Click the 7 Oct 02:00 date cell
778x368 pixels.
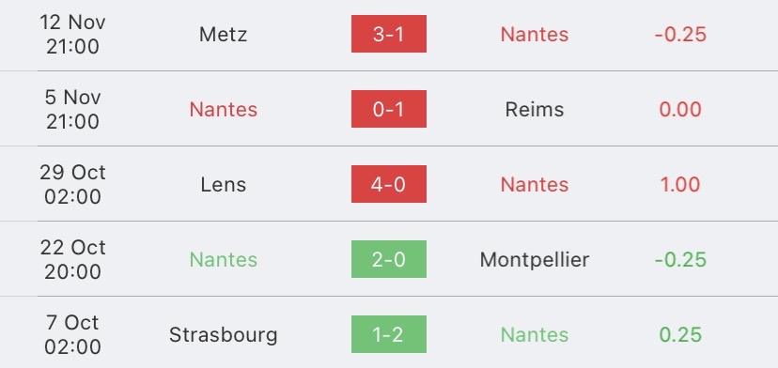click(73, 335)
